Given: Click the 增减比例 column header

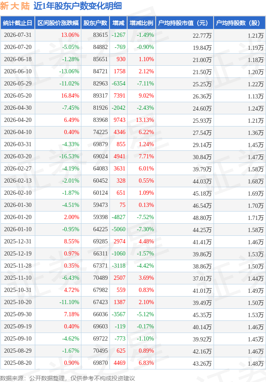Looking at the screenshot, I should tap(141, 23).
